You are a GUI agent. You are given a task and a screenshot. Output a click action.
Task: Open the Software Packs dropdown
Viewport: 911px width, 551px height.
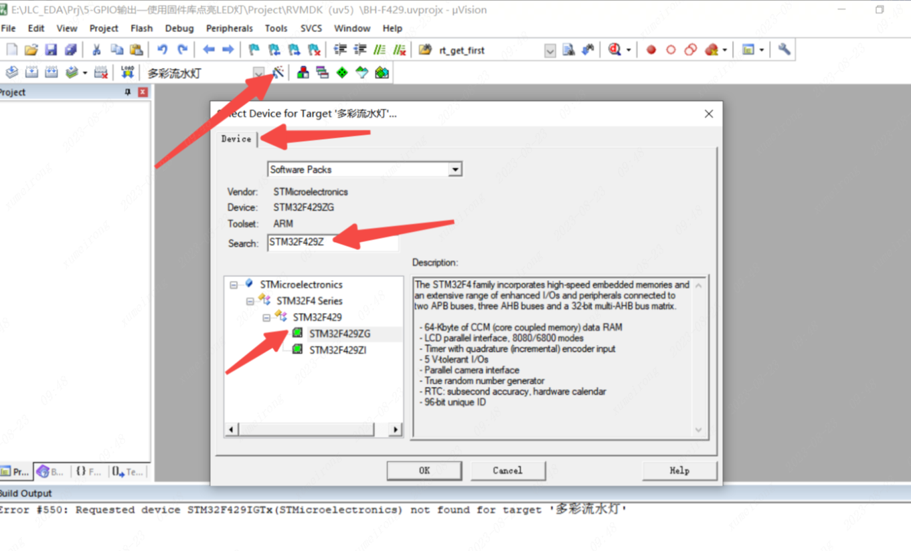(455, 169)
